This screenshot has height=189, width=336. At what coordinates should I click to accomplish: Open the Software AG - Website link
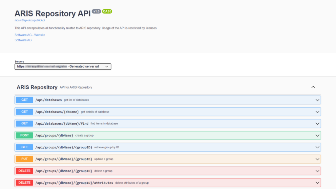30,35
